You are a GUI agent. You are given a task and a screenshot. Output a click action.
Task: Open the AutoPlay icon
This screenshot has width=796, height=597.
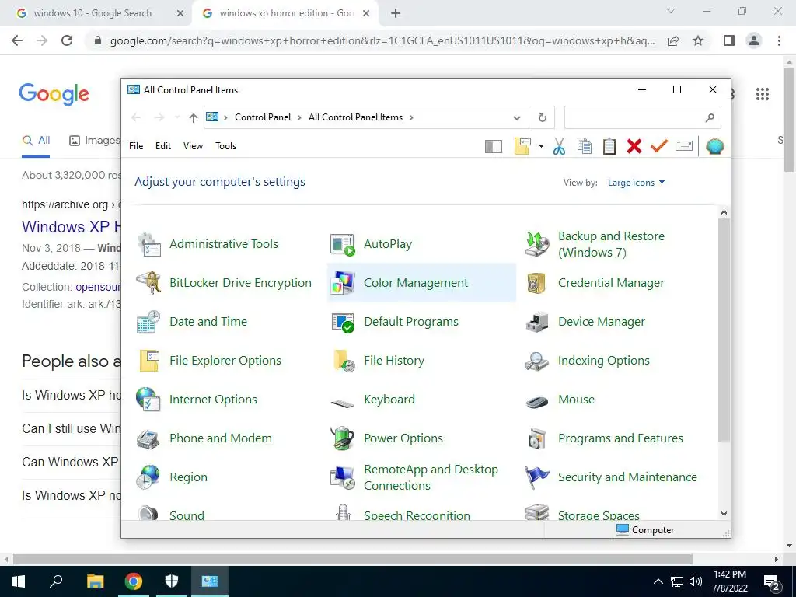(343, 244)
